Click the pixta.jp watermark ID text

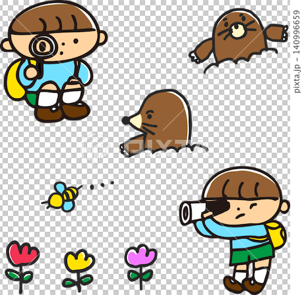(296, 52)
